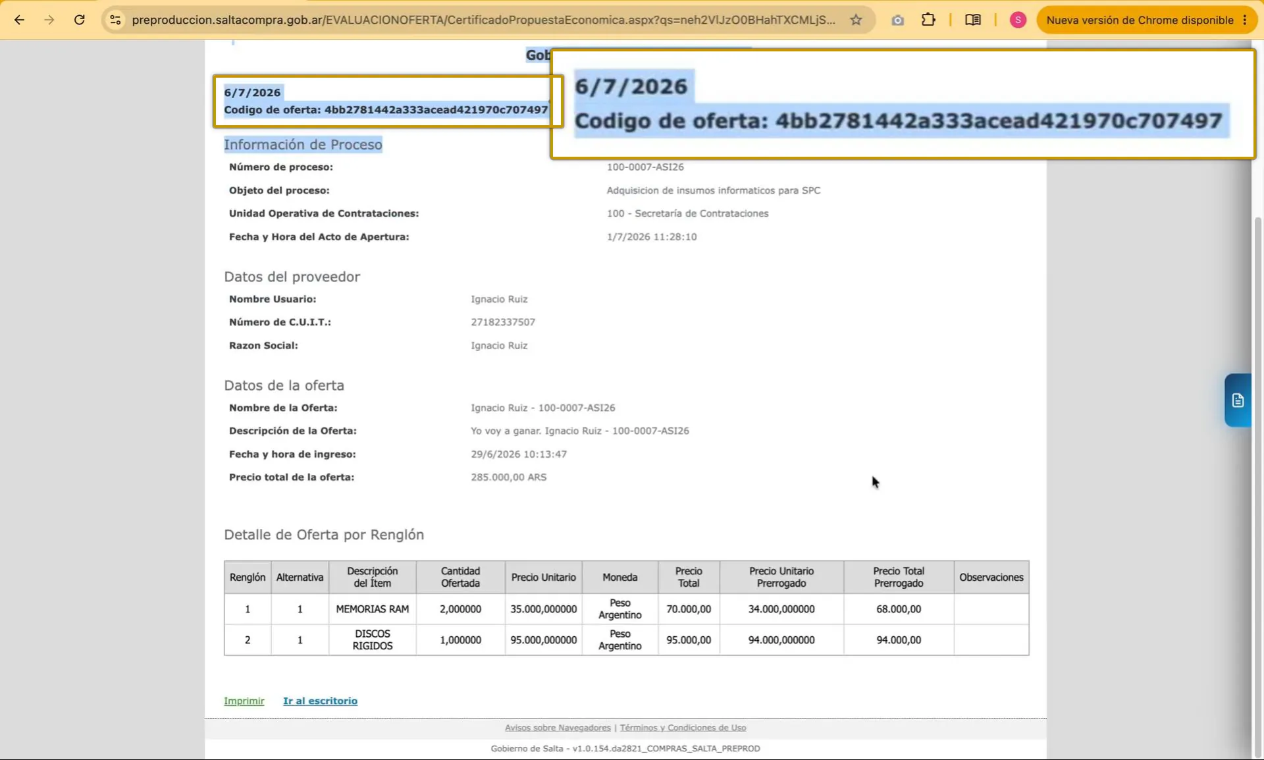
Task: Bookmark this page with the star icon
Action: point(856,20)
